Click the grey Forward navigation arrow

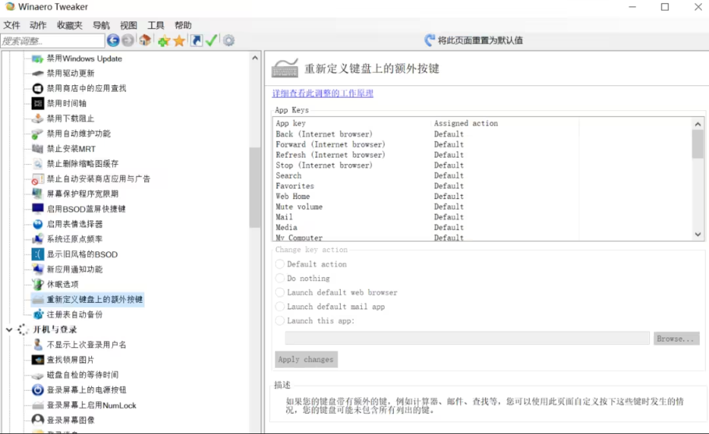[x=128, y=41]
